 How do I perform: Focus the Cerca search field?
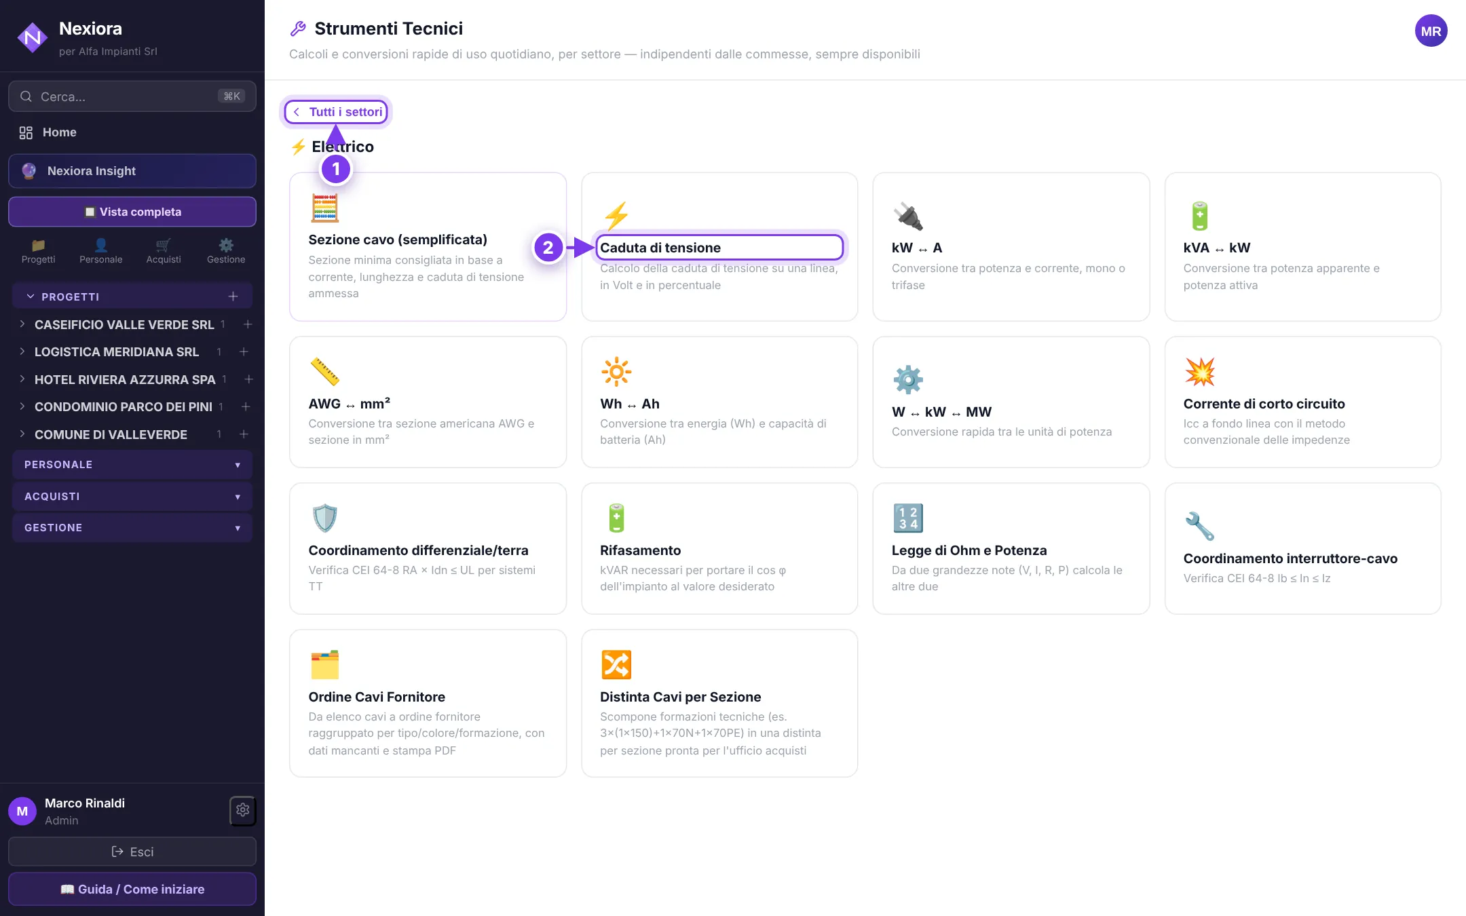tap(132, 96)
